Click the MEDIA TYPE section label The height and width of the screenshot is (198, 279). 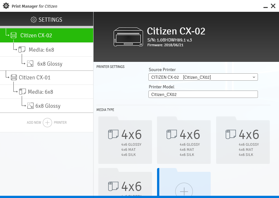click(105, 110)
